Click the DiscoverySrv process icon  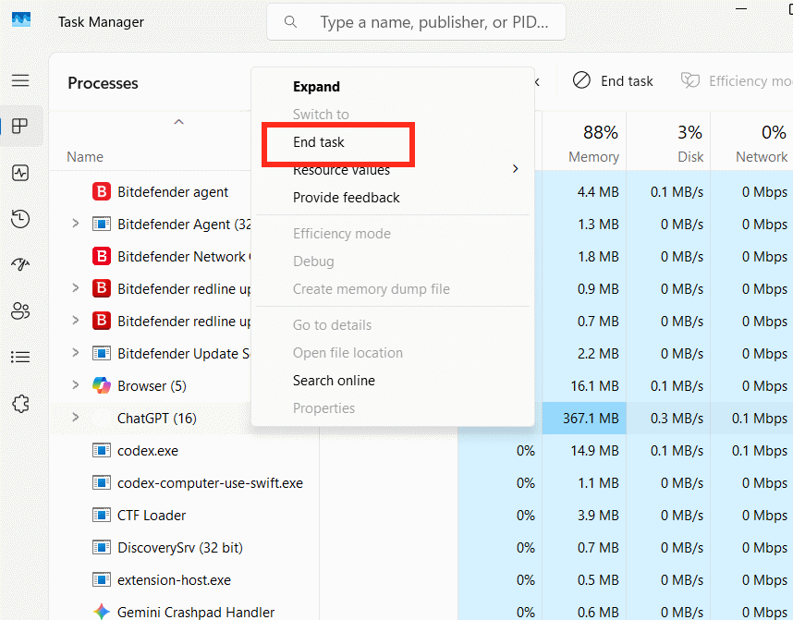tap(101, 547)
